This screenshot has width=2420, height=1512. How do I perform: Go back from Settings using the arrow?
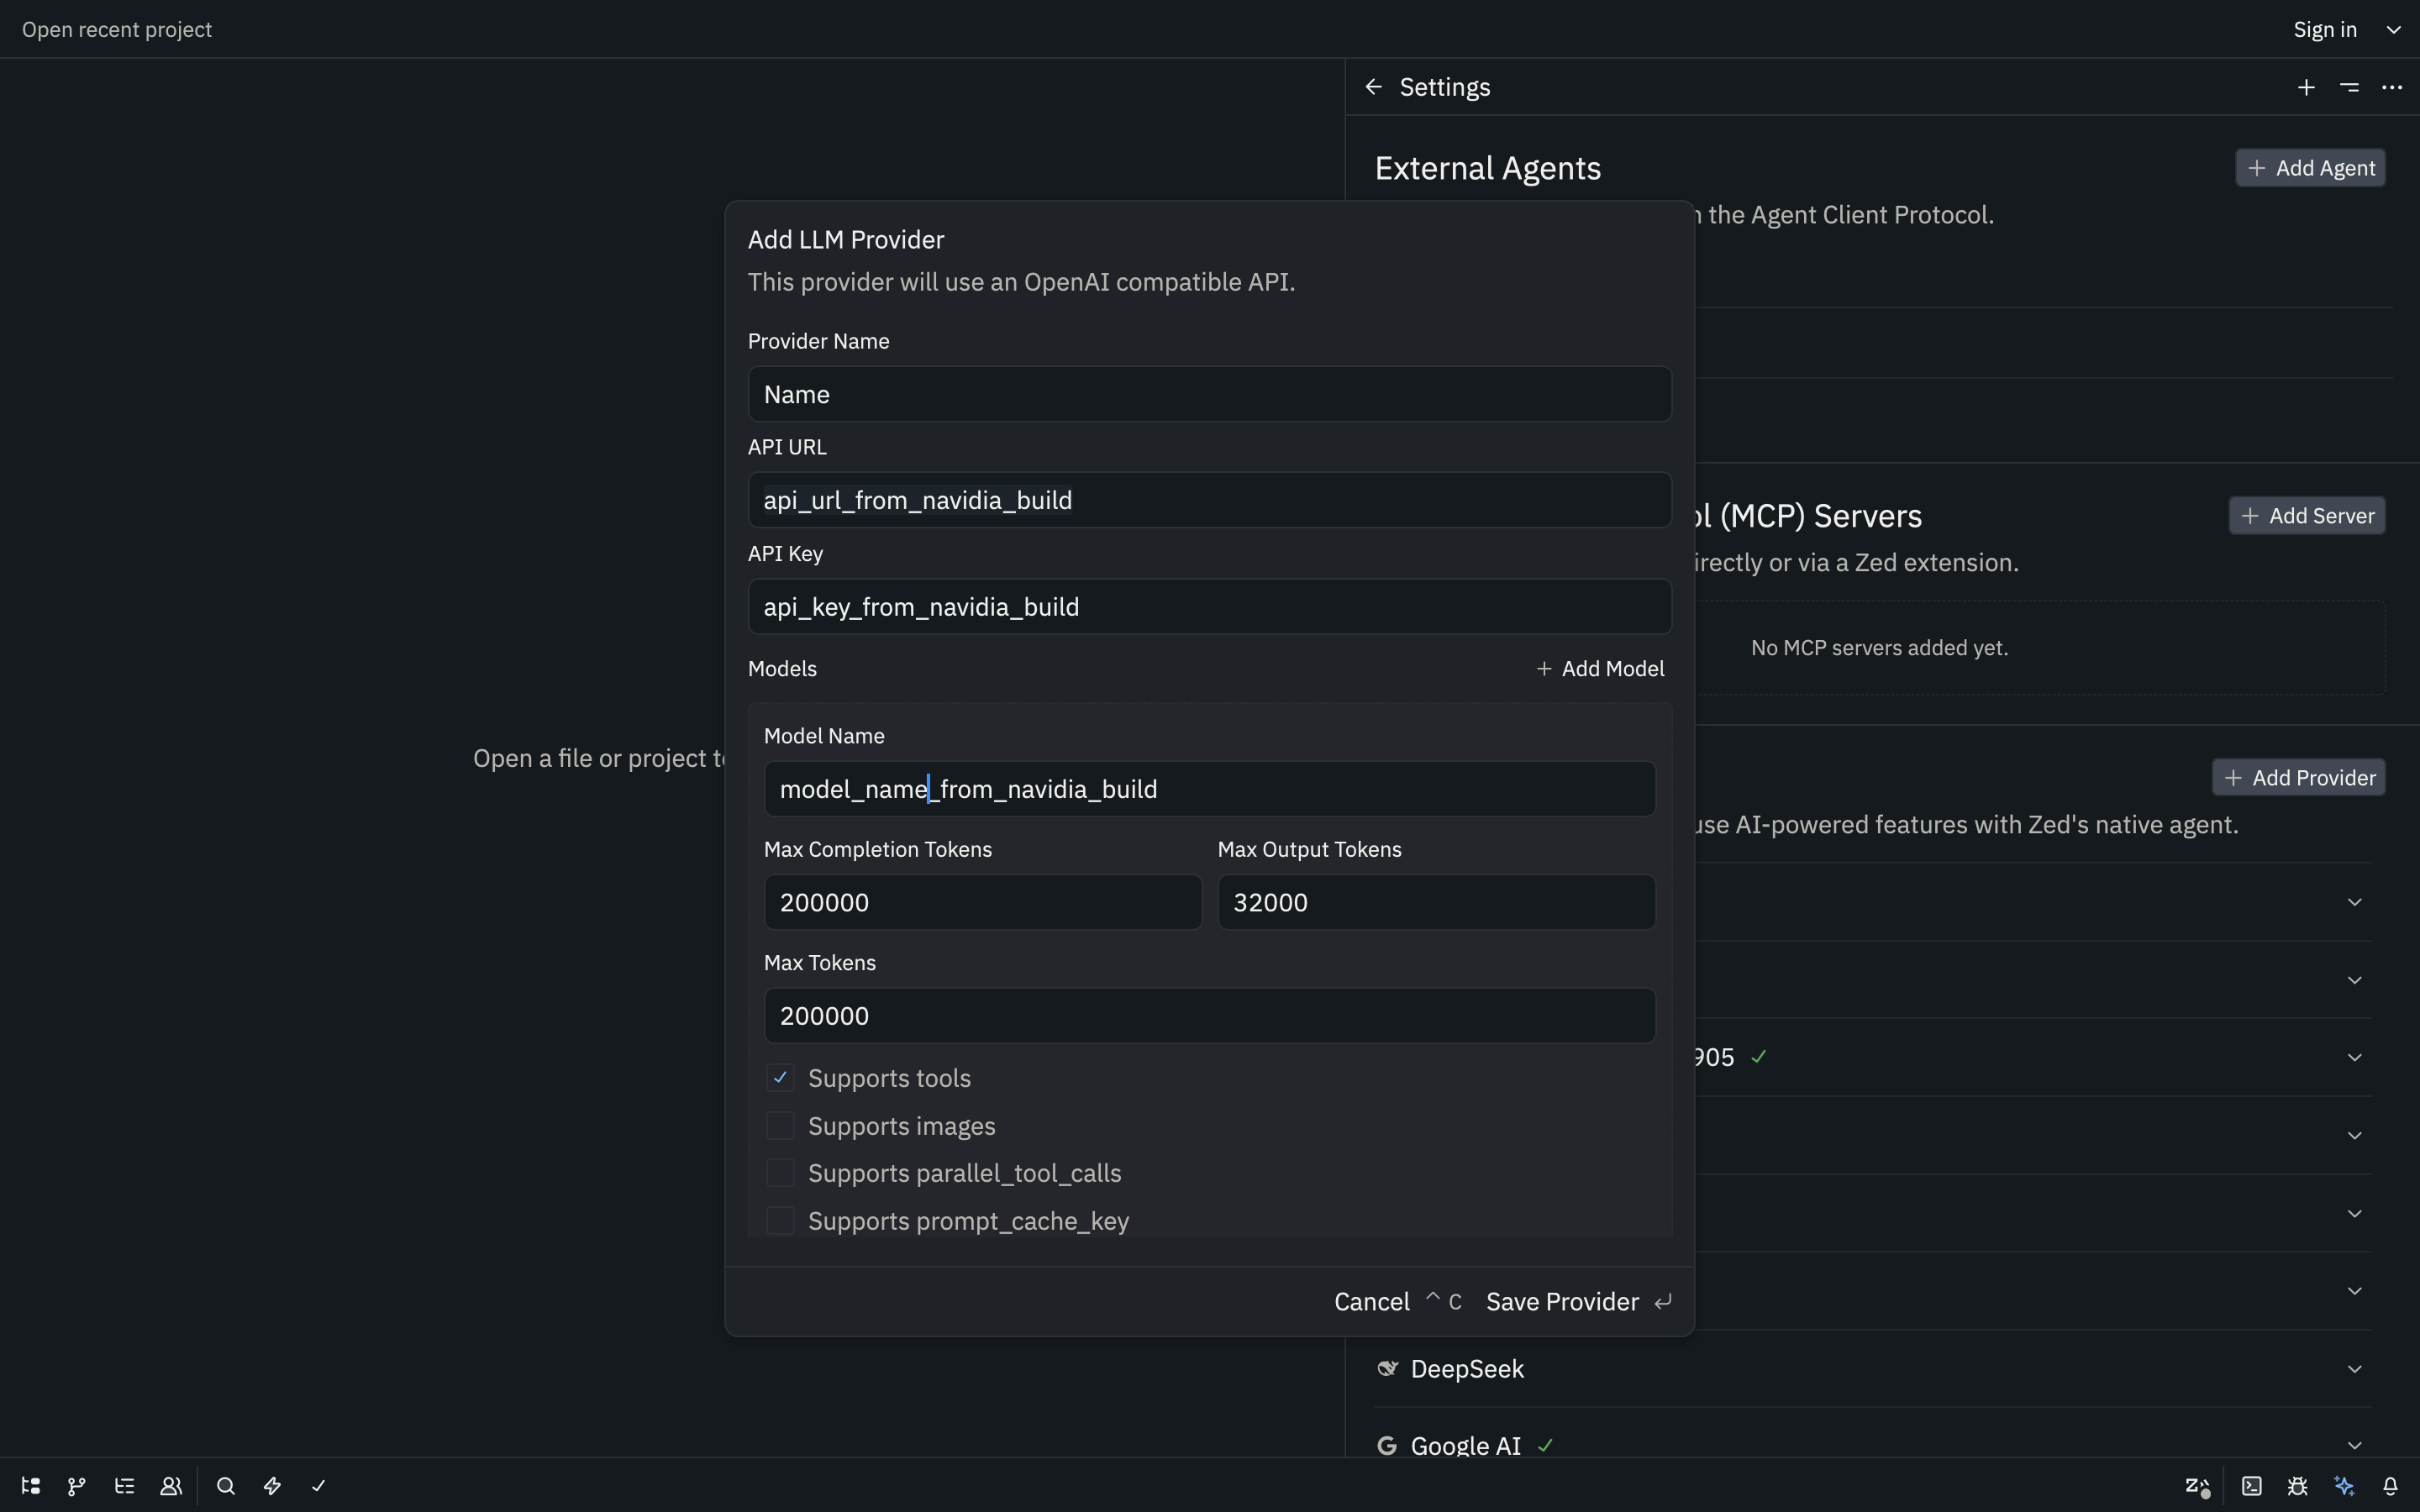click(1372, 87)
